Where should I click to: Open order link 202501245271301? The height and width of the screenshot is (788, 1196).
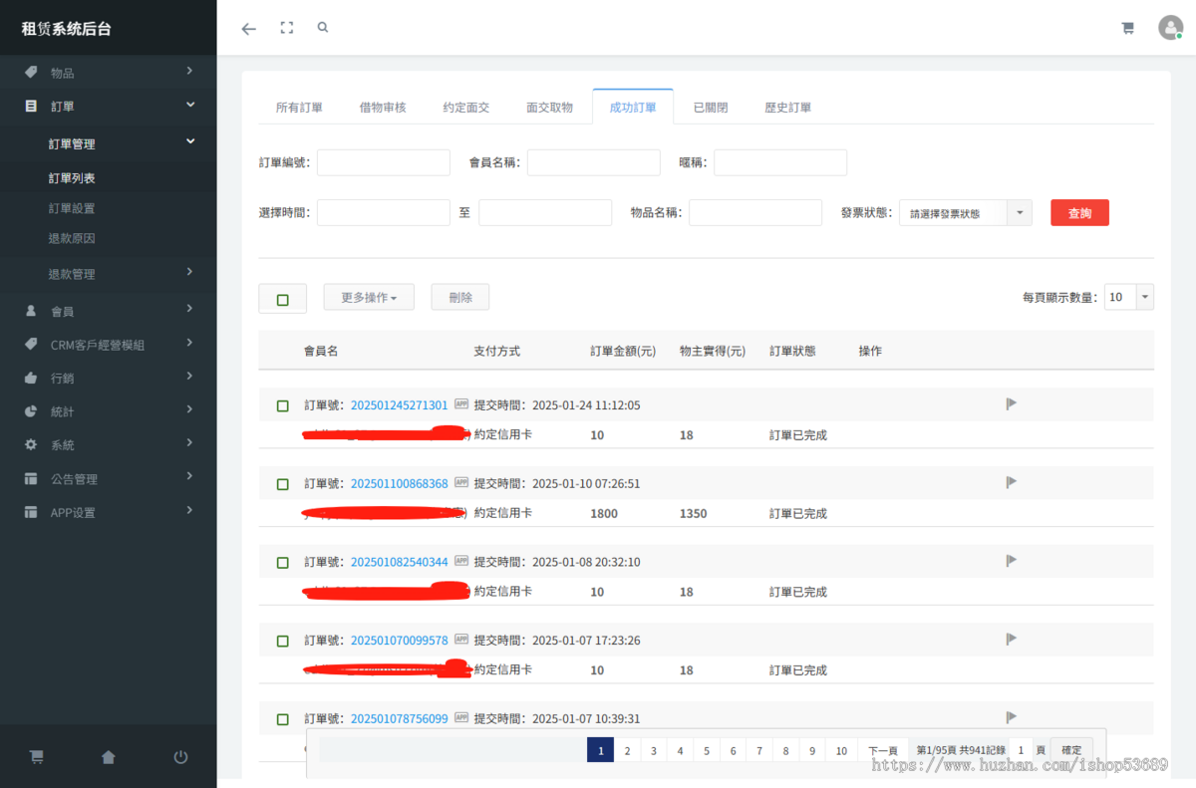(x=400, y=405)
